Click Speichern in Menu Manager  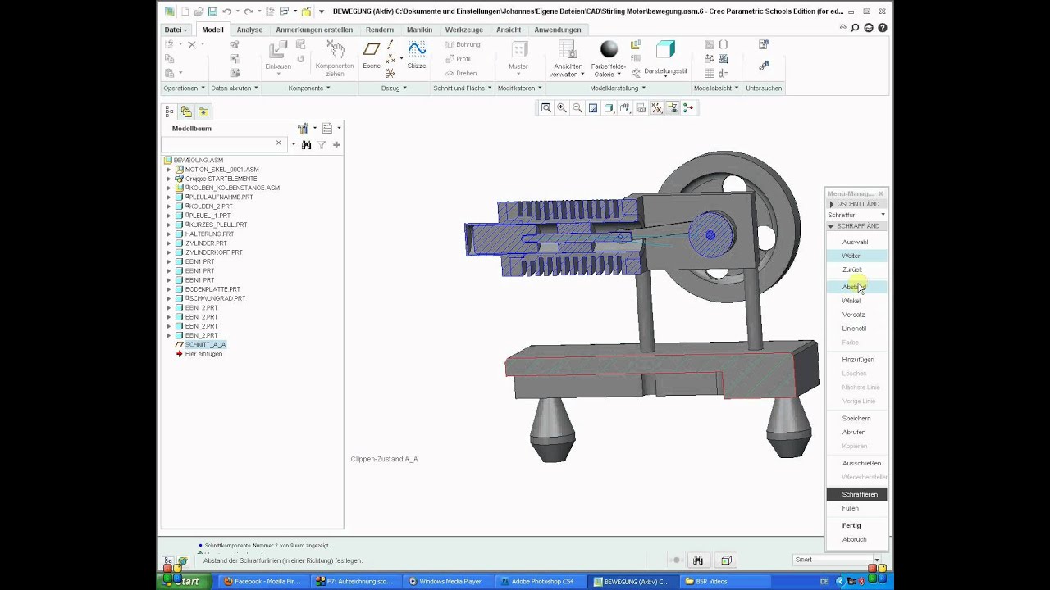click(x=856, y=418)
